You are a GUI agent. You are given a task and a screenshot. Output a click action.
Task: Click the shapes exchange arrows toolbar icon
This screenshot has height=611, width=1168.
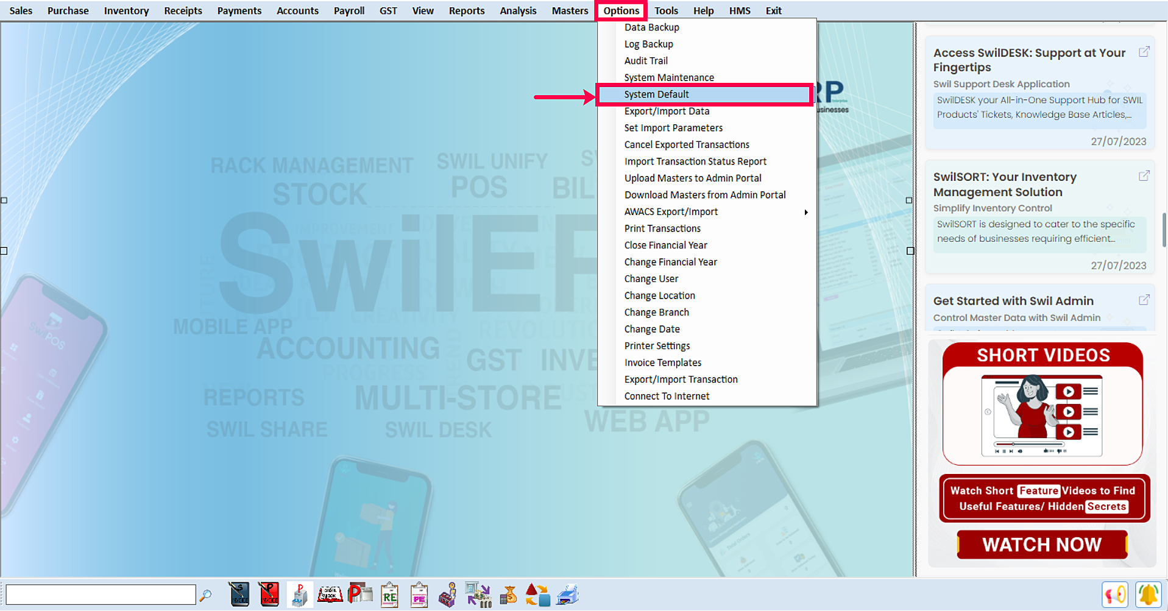(537, 595)
